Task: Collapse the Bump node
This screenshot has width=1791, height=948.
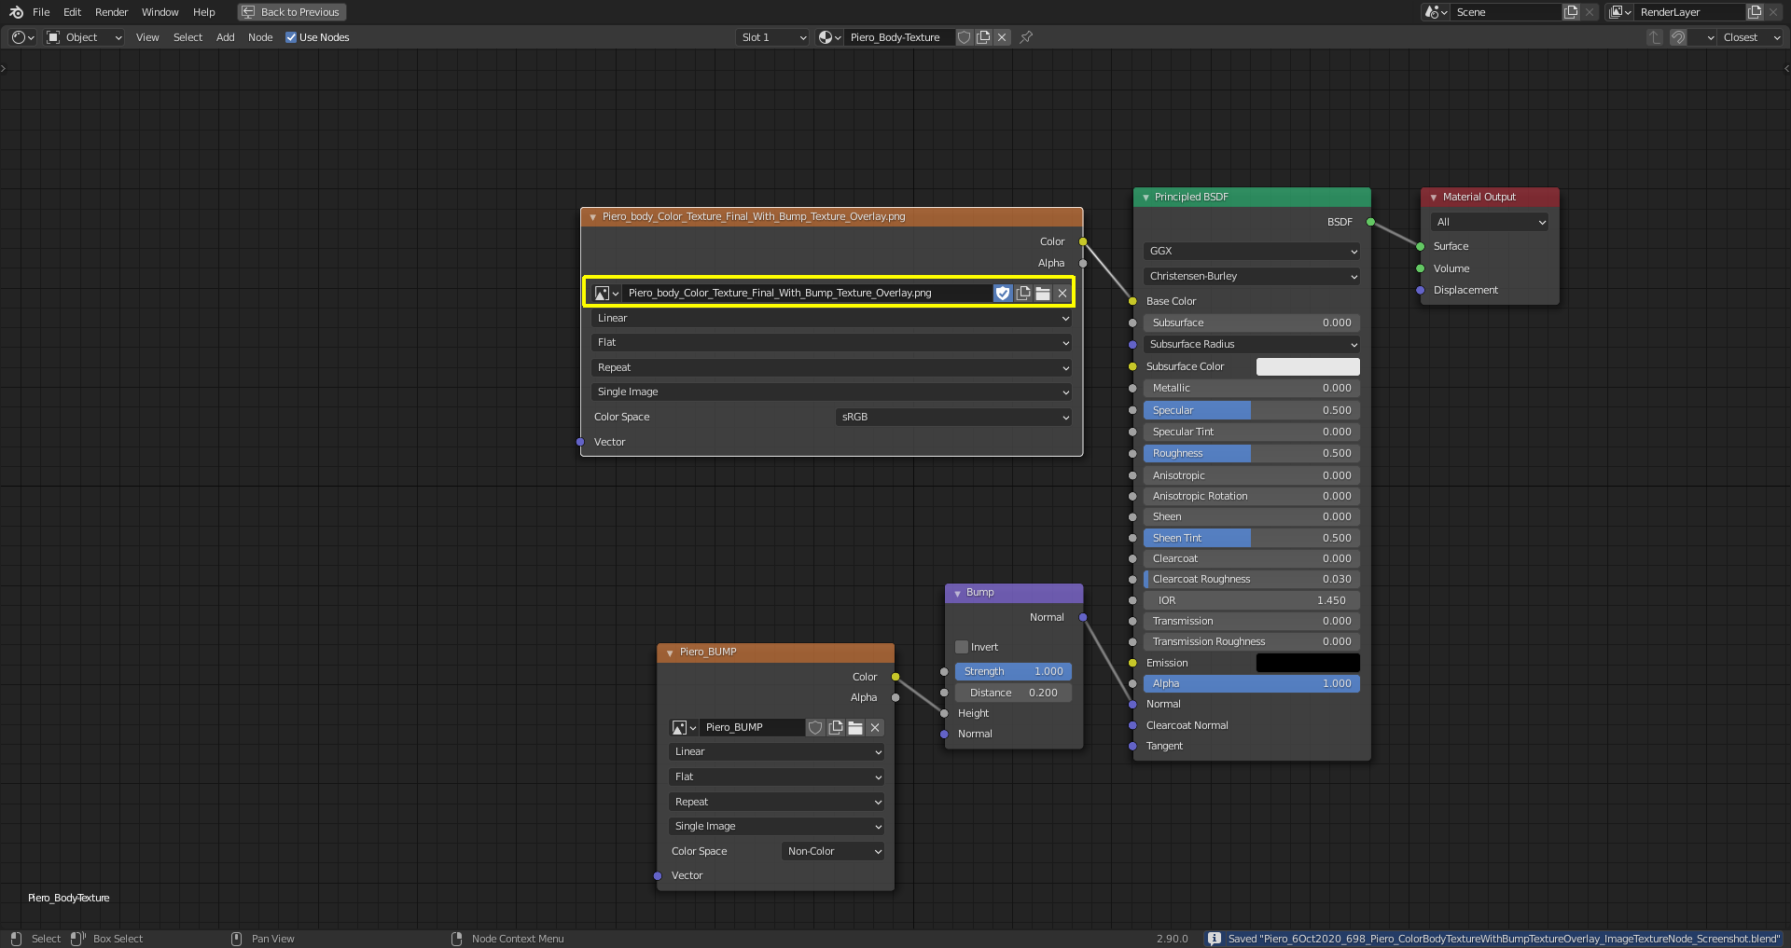Action: coord(957,593)
